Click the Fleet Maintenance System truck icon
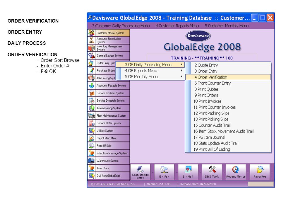Image resolution: width=281 pixels, height=211 pixels. click(92, 116)
